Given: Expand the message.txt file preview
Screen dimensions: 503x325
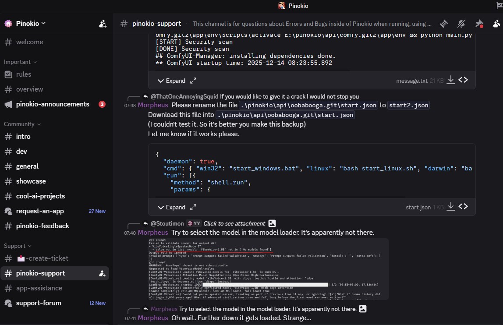Looking at the screenshot, I should (x=171, y=81).
